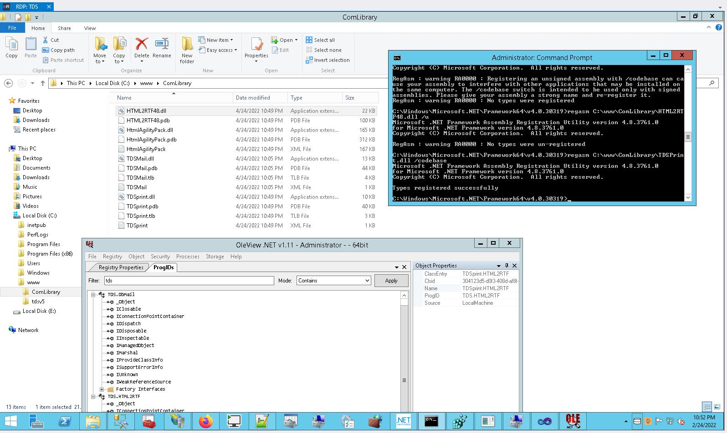Viewport: 727px width, 433px height.
Task: Go up one folder level in Explorer
Action: 43,83
